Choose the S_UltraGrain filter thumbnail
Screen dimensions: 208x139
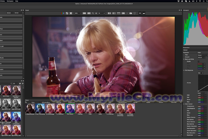[110, 108]
